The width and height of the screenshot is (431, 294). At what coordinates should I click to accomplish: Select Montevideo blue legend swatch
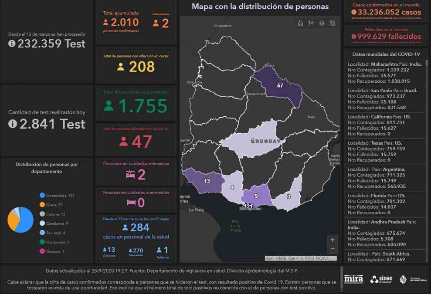click(42, 196)
